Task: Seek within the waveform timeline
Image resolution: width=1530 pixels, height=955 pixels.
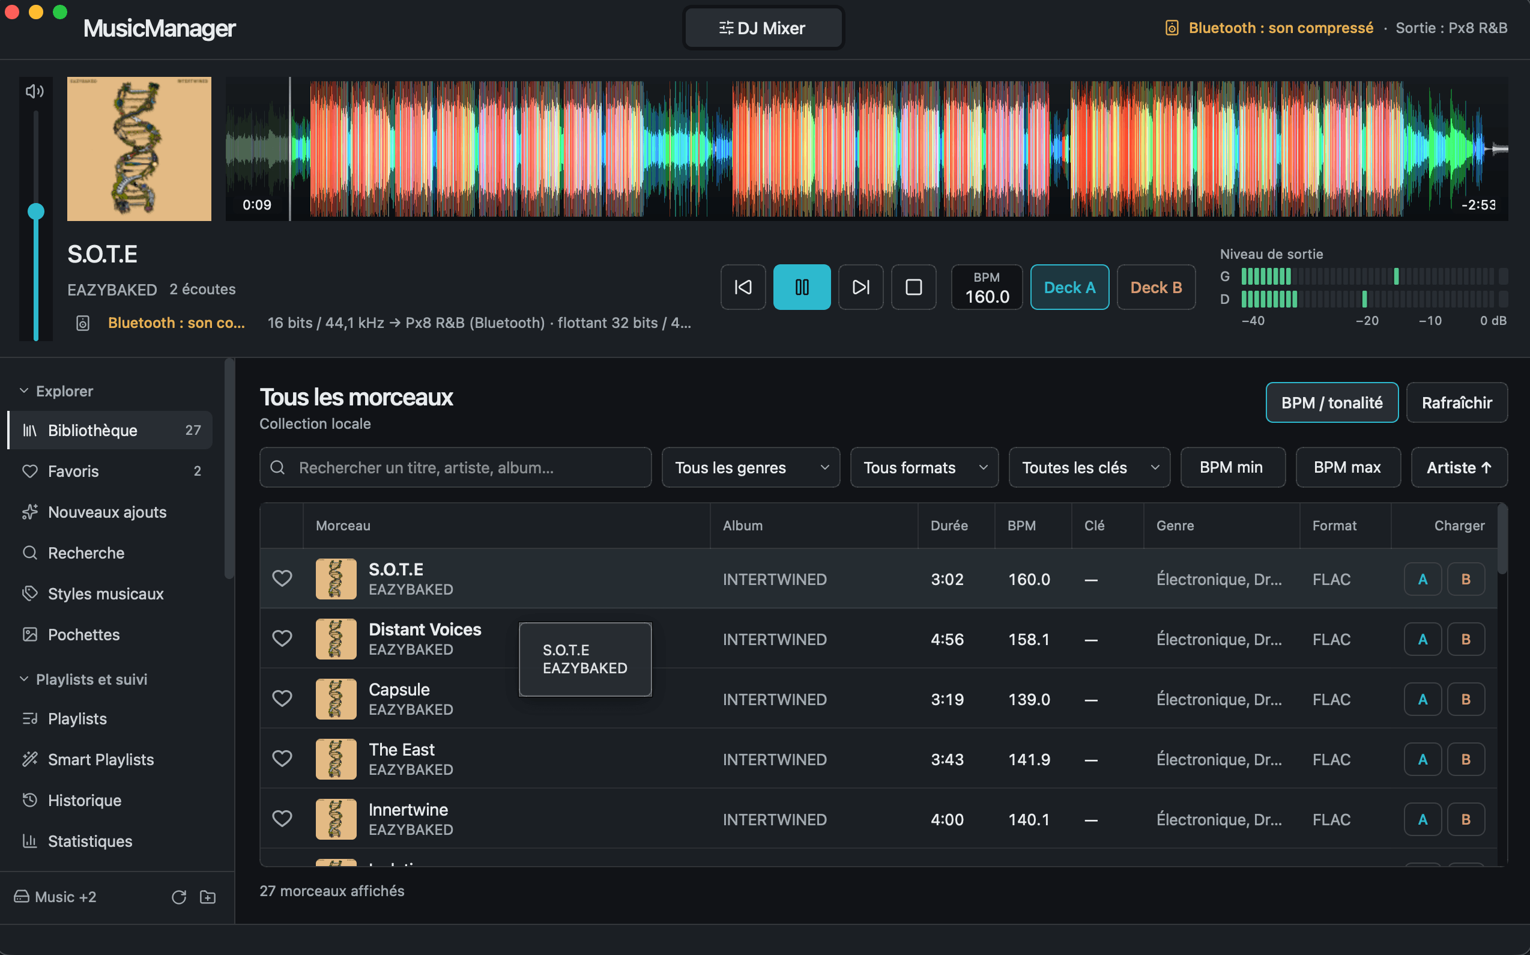Action: [x=866, y=149]
